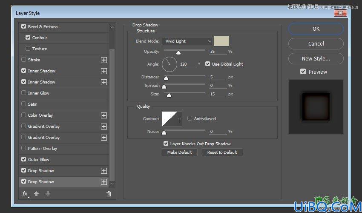Enable the Anti-aliased checkbox

(190, 118)
